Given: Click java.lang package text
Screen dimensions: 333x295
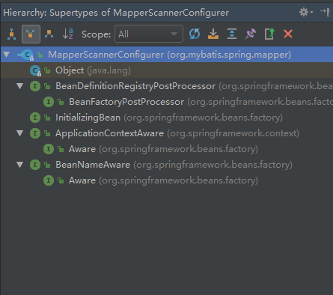Looking at the screenshot, I should tap(109, 70).
